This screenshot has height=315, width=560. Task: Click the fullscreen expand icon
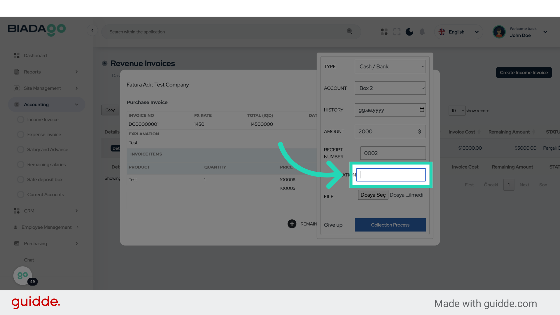coord(397,32)
